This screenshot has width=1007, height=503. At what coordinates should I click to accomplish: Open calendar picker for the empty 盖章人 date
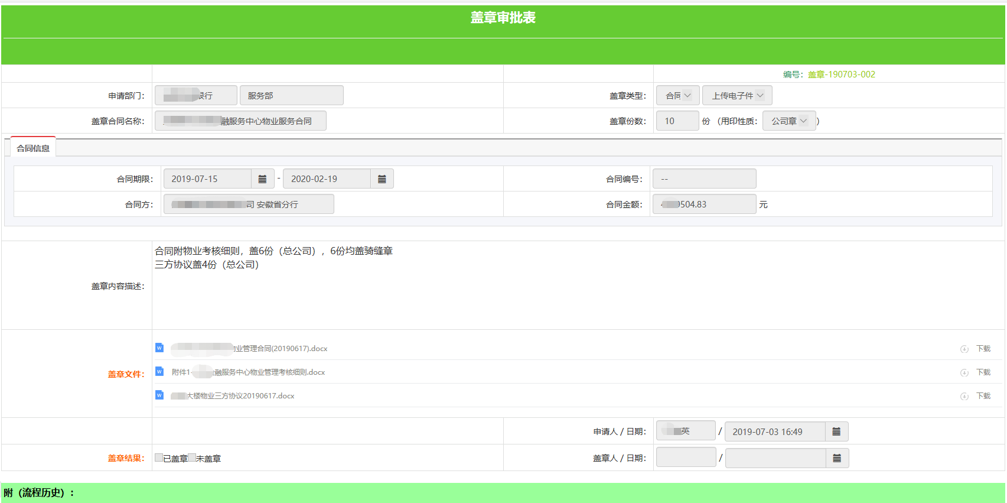(836, 458)
